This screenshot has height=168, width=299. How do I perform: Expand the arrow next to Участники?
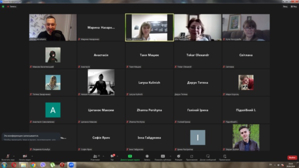pyautogui.click(x=103, y=156)
